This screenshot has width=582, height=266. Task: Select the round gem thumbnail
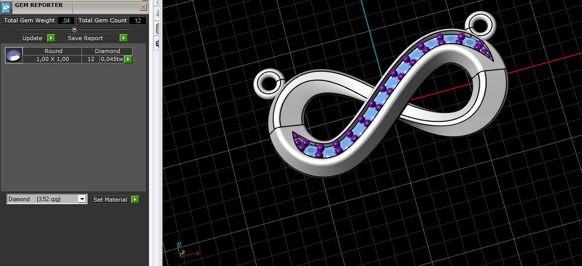(14, 55)
